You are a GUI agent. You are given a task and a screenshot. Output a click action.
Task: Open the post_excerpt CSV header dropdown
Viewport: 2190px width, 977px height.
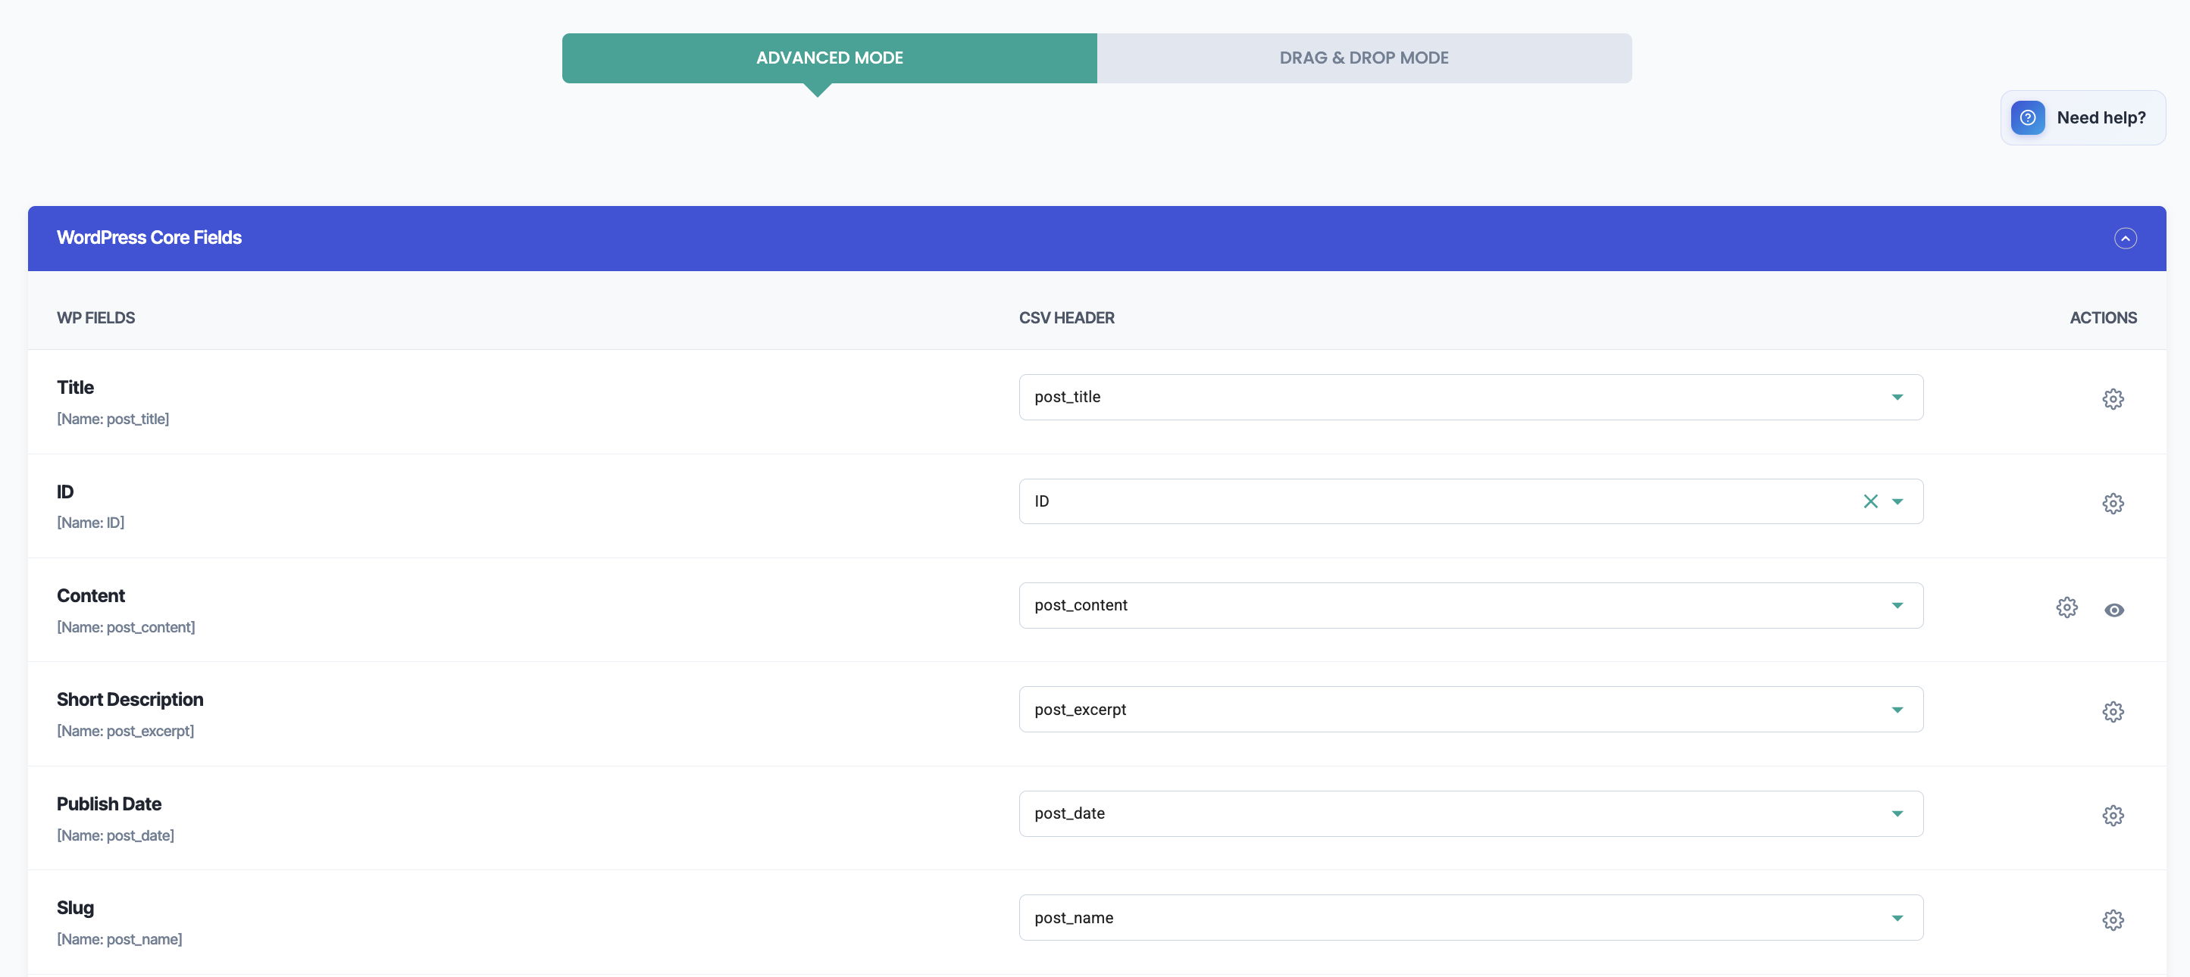pos(1471,710)
